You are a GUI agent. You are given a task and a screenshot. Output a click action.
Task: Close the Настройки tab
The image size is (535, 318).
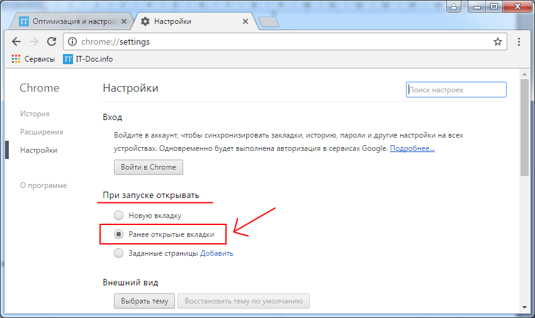pyautogui.click(x=245, y=21)
